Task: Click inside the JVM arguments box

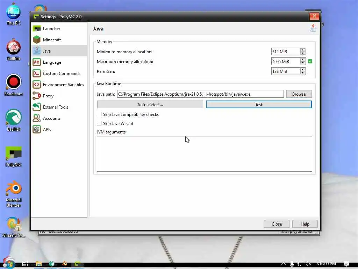Action: click(x=204, y=154)
